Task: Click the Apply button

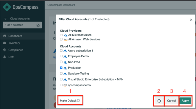Action: click(185, 101)
